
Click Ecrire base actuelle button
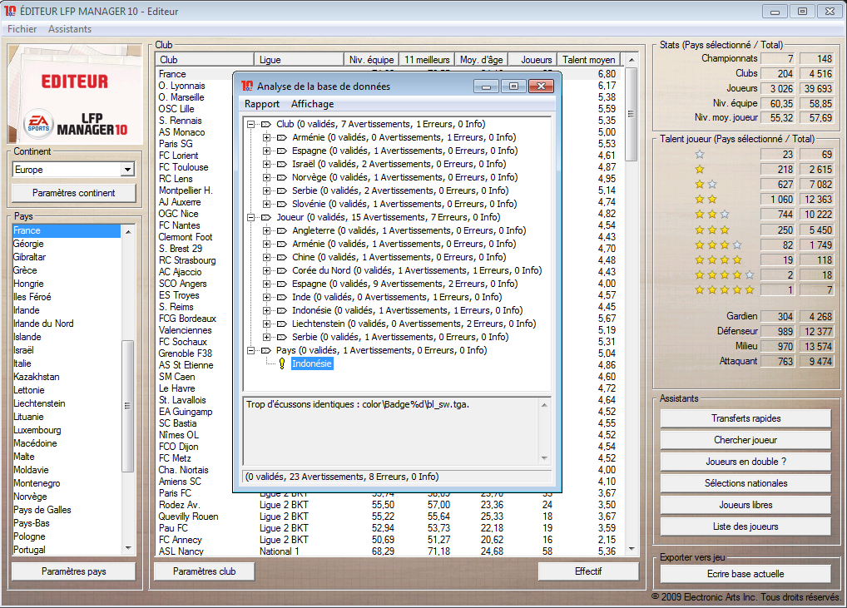[x=745, y=574]
